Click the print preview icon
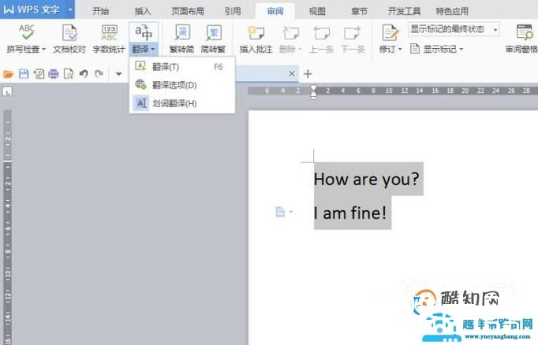The width and height of the screenshot is (538, 345). pos(69,74)
